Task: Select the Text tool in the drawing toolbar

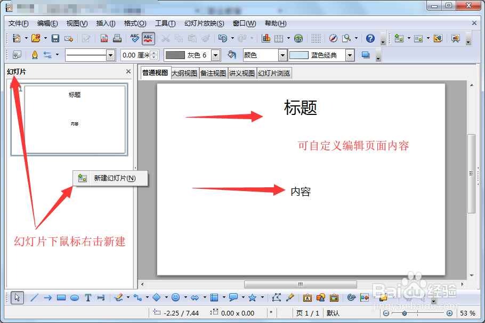Action: (87, 297)
